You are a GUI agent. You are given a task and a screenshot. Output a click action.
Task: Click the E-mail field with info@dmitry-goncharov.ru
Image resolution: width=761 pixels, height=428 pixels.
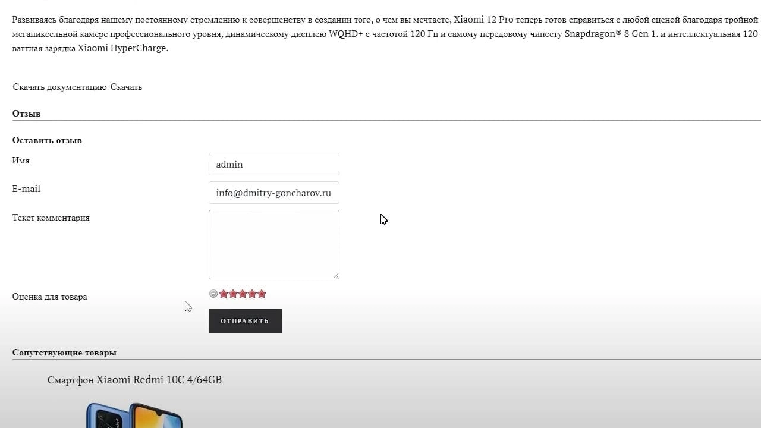(274, 193)
